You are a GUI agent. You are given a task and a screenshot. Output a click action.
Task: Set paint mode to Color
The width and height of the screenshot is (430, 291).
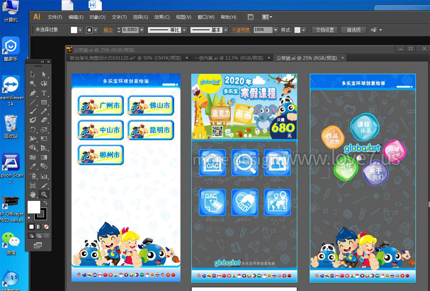coord(32,227)
